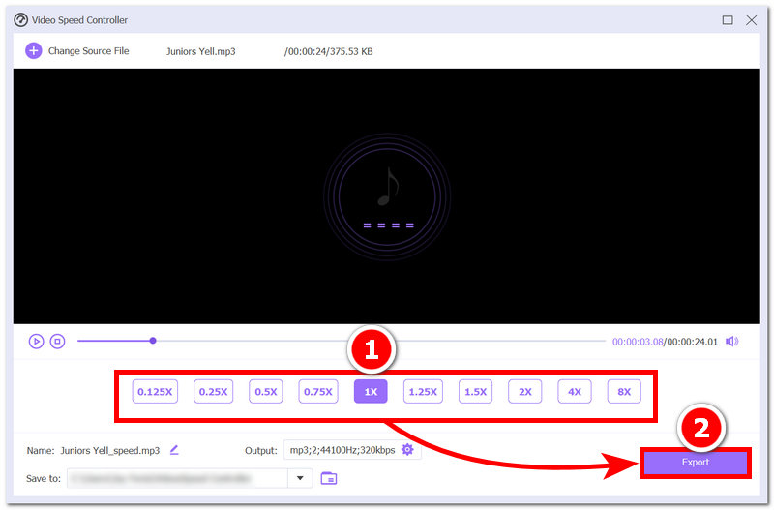Edit the output file name with pencil icon
This screenshot has height=510, width=774.
pos(174,450)
